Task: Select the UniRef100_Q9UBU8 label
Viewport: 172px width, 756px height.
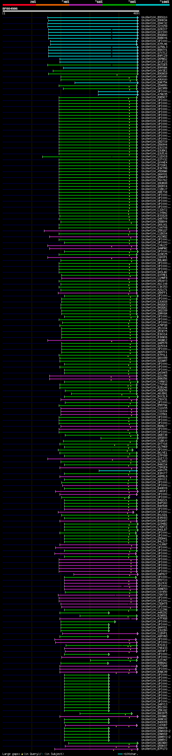Action: point(154,183)
